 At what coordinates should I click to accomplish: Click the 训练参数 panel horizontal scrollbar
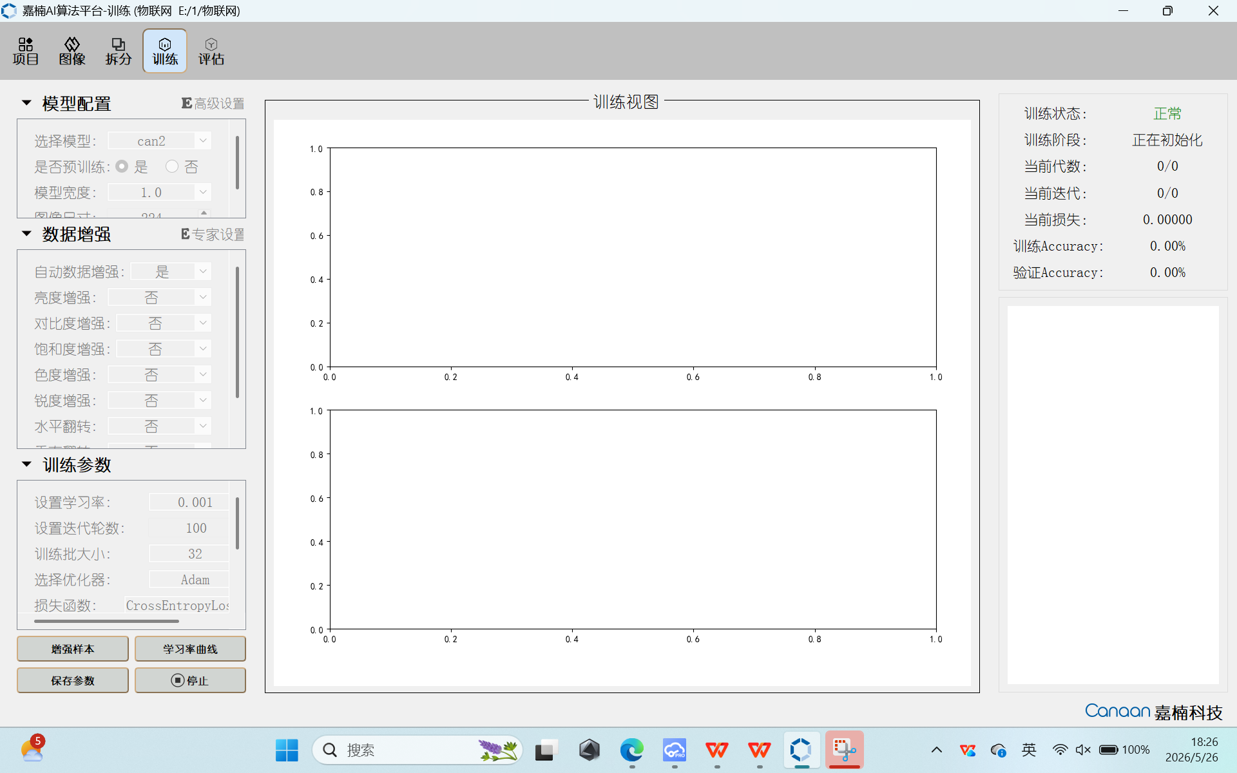(x=106, y=621)
